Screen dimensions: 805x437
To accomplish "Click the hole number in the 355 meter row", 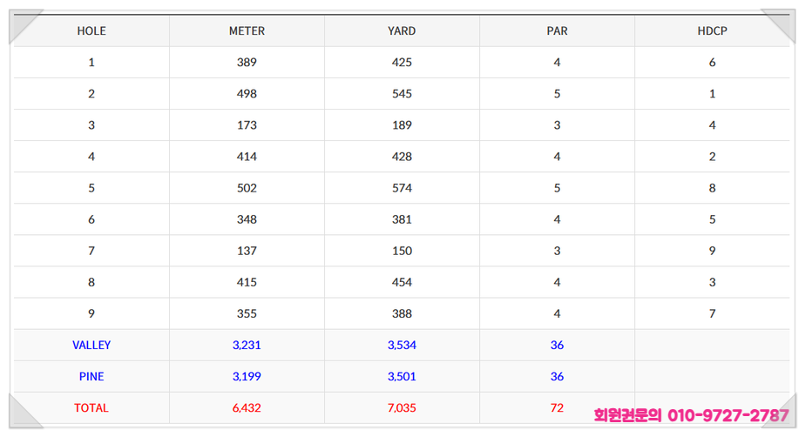I will (91, 313).
